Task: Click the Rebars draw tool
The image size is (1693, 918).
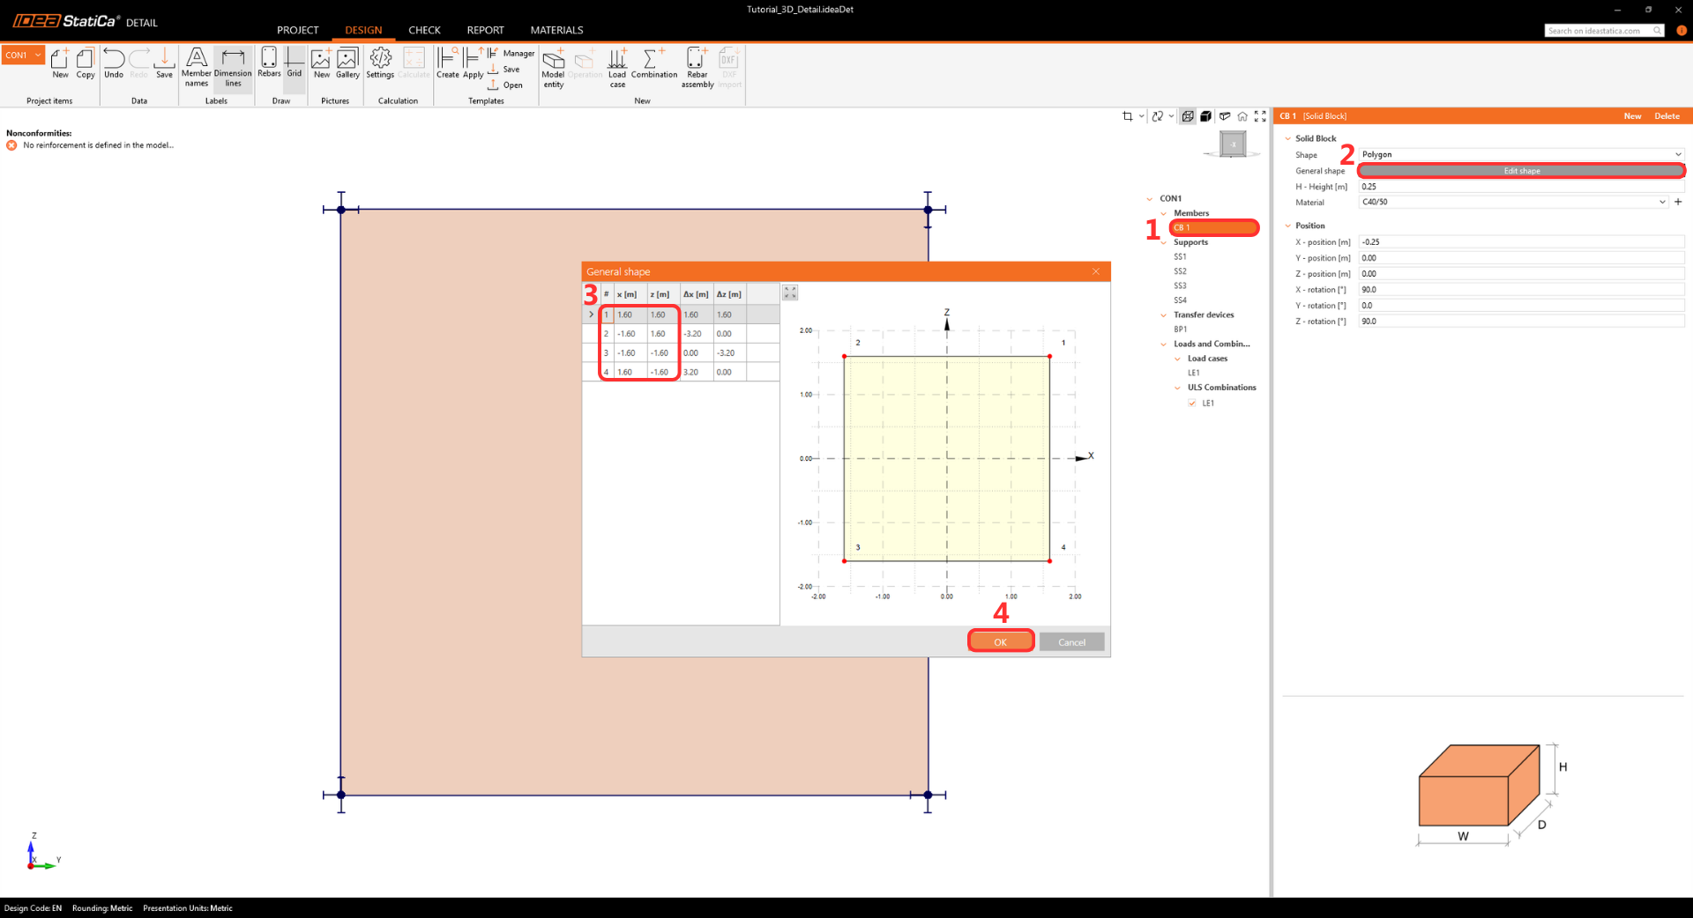Action: (x=269, y=63)
